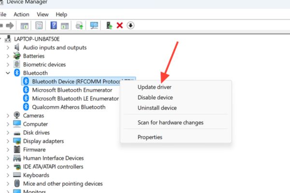Expand the Human Interface Devices node
Image resolution: width=290 pixels, height=193 pixels.
8,158
